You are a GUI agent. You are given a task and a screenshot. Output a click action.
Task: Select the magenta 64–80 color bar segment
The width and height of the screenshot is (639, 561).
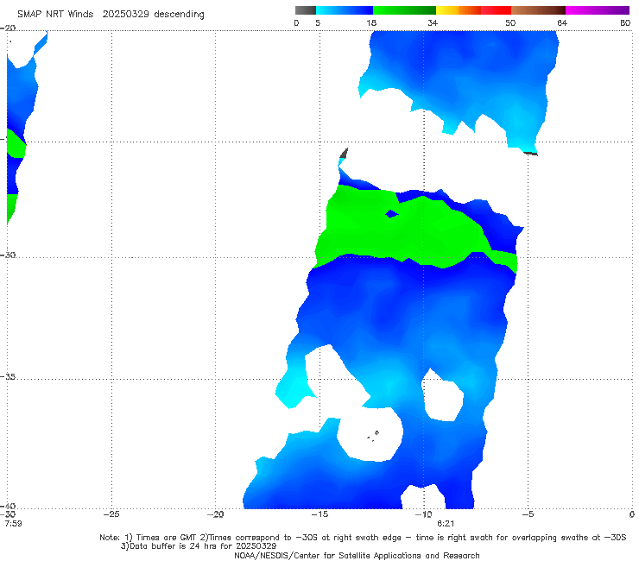598,10
